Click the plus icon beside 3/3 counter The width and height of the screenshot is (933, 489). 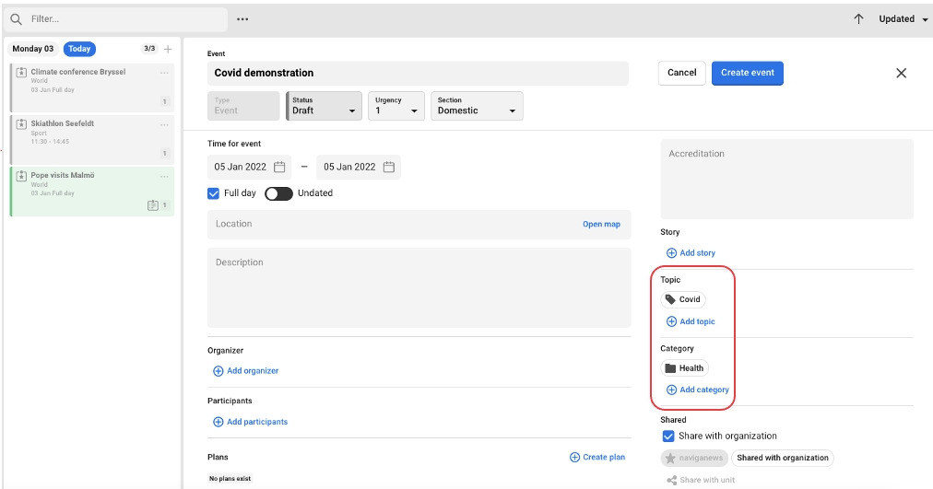[168, 49]
